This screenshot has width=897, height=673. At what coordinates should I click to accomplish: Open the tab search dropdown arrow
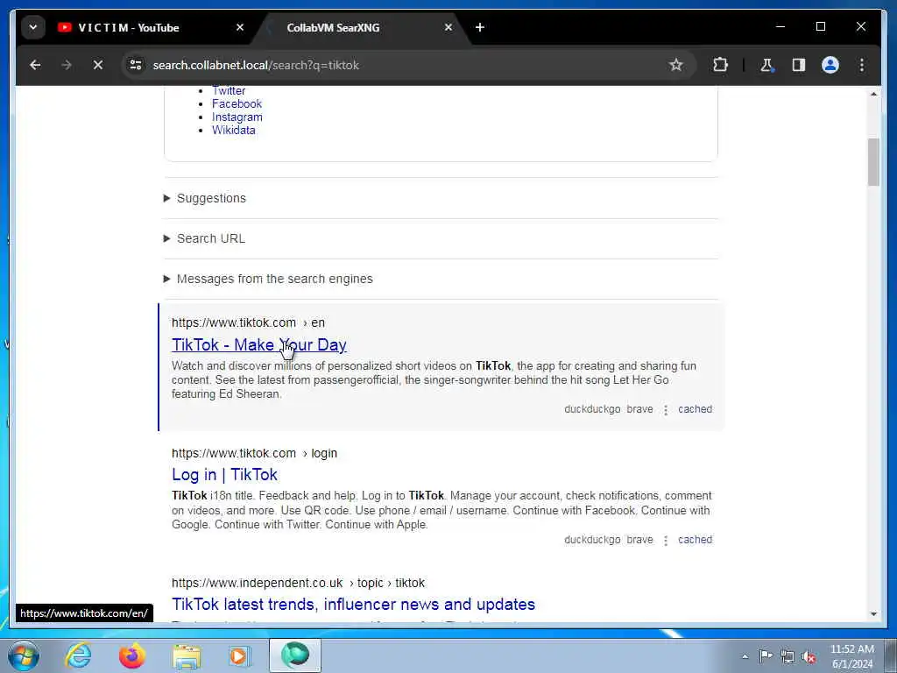point(33,27)
